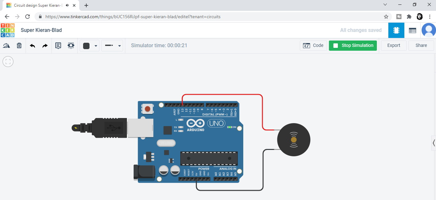
Task: Expand the collapsed components panel
Action: [433, 143]
